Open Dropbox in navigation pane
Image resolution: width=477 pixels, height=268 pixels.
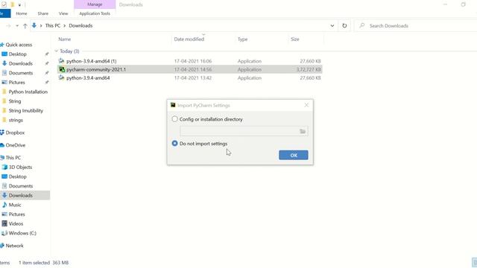click(15, 133)
